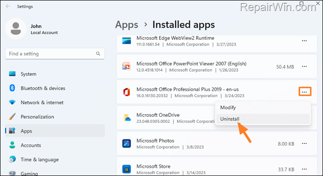This screenshot has width=323, height=176.
Task: Click the 33.7 KB size value
Action: [x=286, y=169]
